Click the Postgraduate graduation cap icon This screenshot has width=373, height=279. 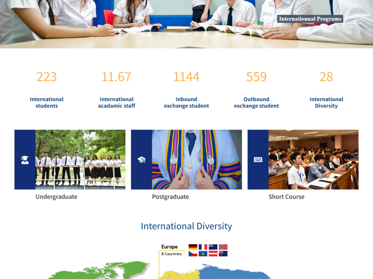(x=141, y=160)
